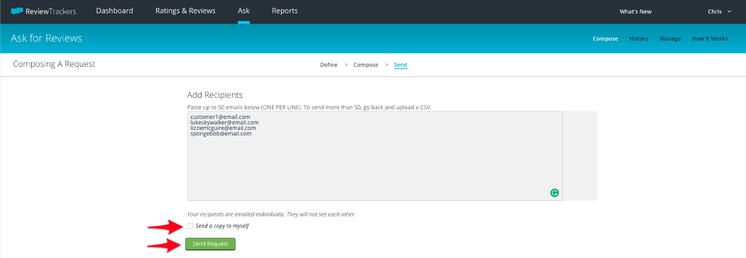Select the Ask tab
746x258 pixels.
tap(244, 11)
